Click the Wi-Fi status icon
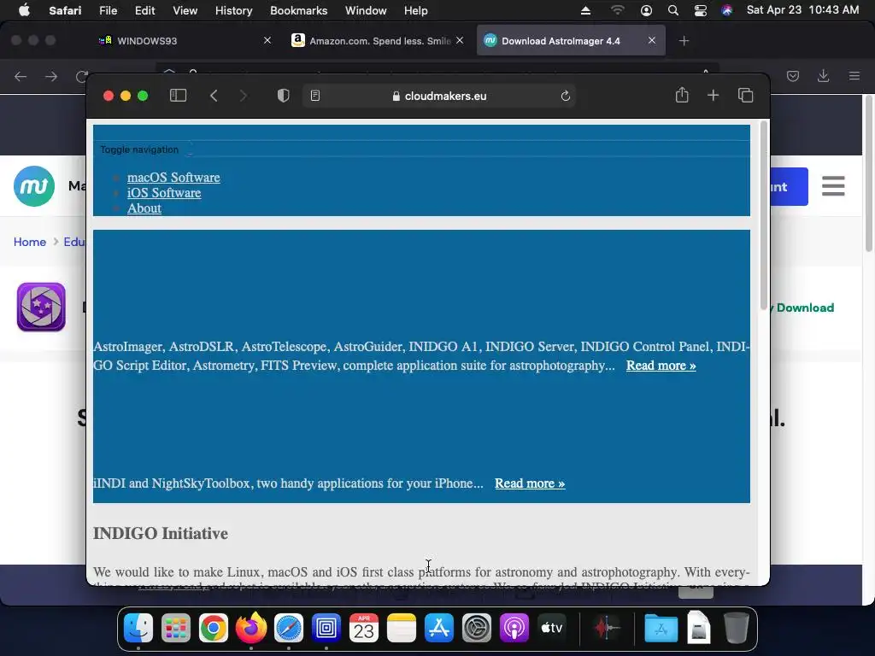Screen dimensions: 875x656 617,10
